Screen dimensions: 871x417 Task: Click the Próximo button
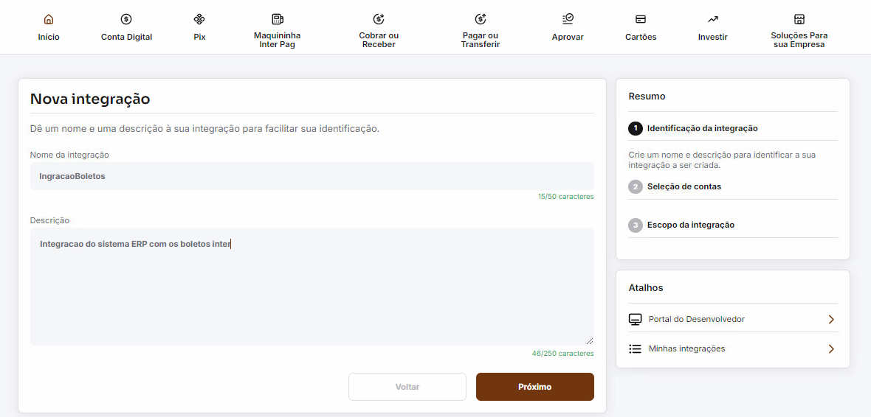tap(534, 387)
